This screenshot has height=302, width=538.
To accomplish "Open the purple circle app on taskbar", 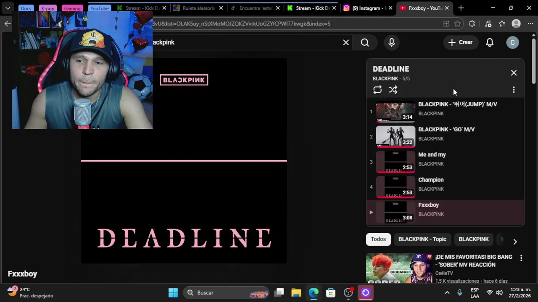I will coord(365,293).
